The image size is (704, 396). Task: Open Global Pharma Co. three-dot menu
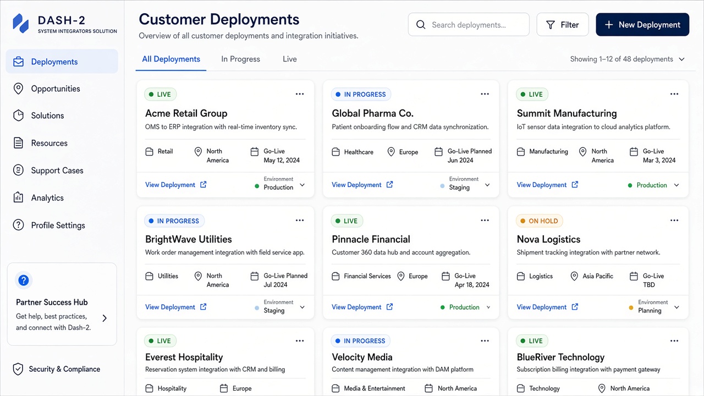[485, 94]
